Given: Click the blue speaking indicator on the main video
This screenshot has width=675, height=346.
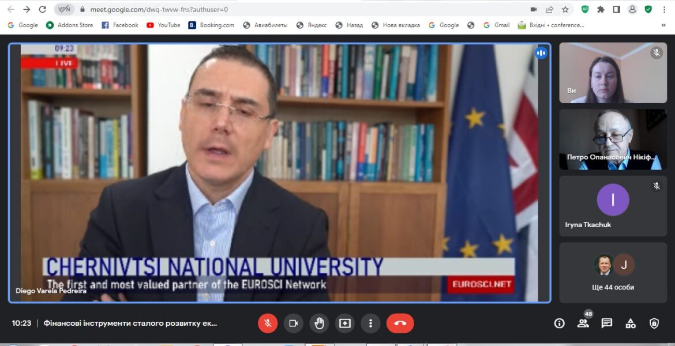Looking at the screenshot, I should pos(541,54).
